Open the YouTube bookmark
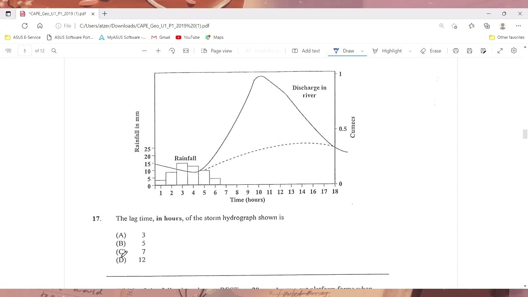 click(x=188, y=37)
